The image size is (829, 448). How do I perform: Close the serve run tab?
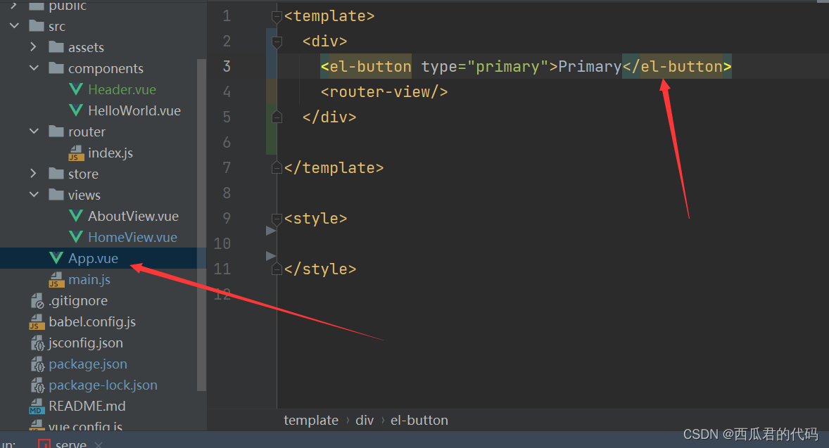point(99,444)
